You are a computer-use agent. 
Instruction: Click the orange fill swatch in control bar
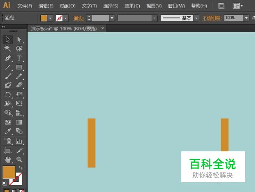click(x=44, y=18)
